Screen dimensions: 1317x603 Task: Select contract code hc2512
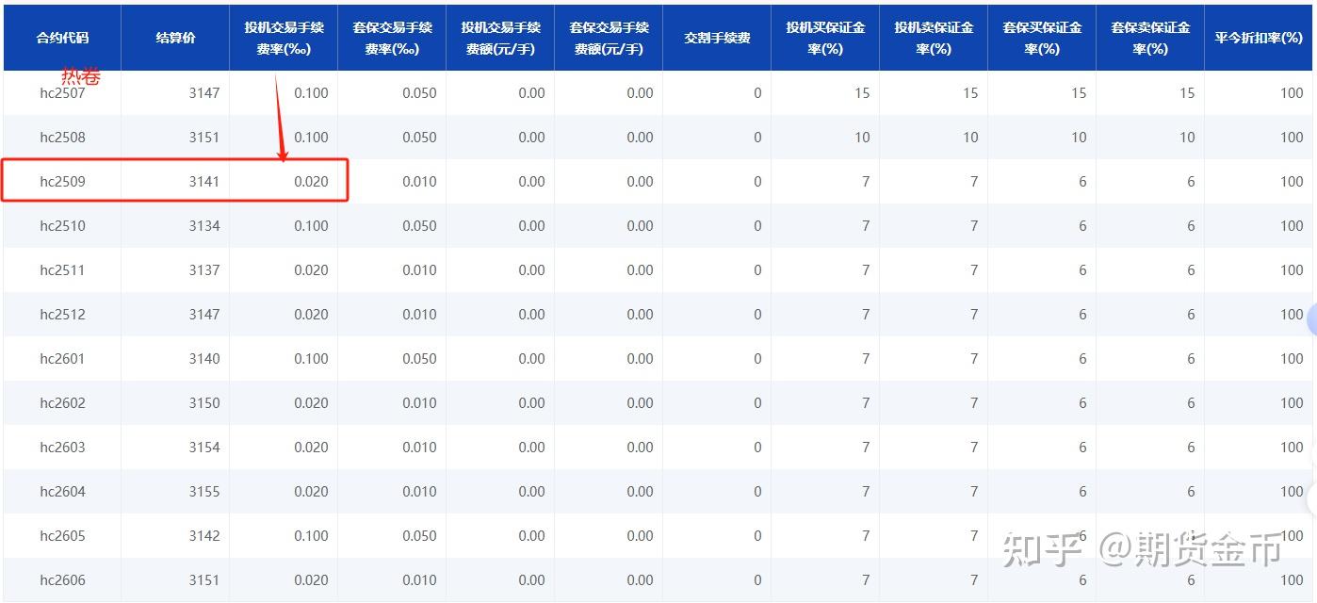[62, 315]
